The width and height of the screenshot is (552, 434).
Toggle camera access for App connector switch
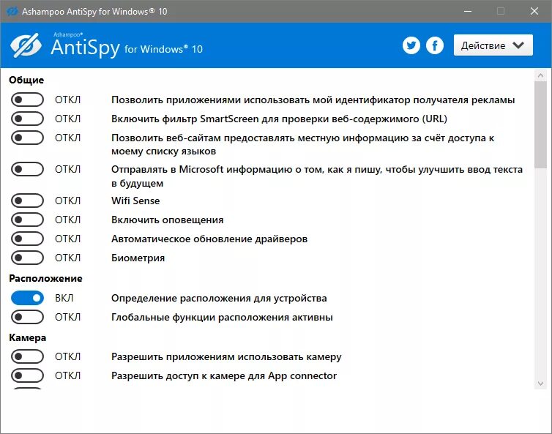click(x=27, y=375)
